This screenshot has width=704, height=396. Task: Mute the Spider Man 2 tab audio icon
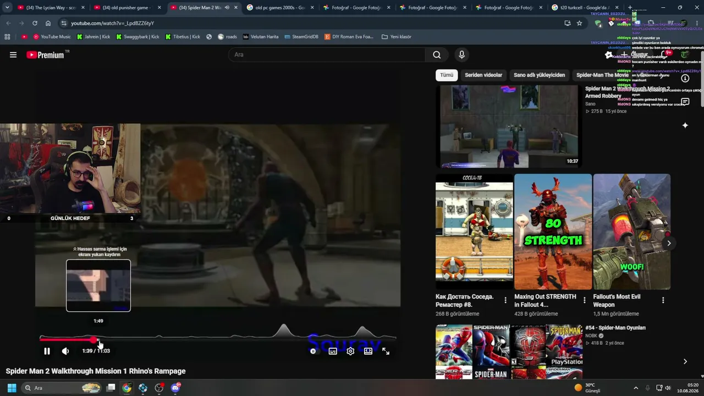click(x=227, y=8)
